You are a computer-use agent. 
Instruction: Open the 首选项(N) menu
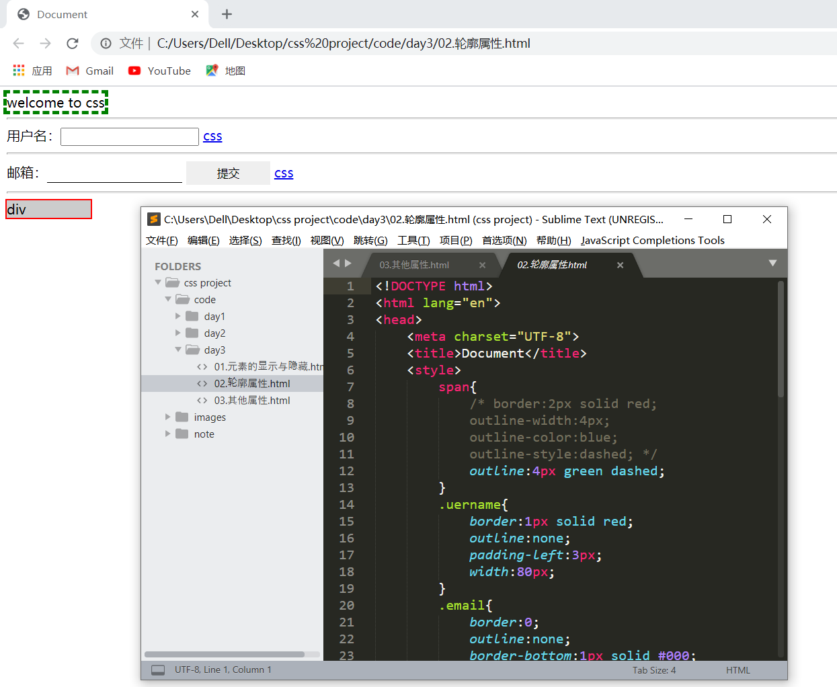504,240
